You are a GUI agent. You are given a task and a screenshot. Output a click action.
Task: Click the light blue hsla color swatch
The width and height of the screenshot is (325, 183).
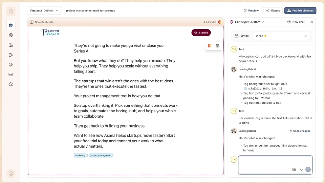click(245, 88)
